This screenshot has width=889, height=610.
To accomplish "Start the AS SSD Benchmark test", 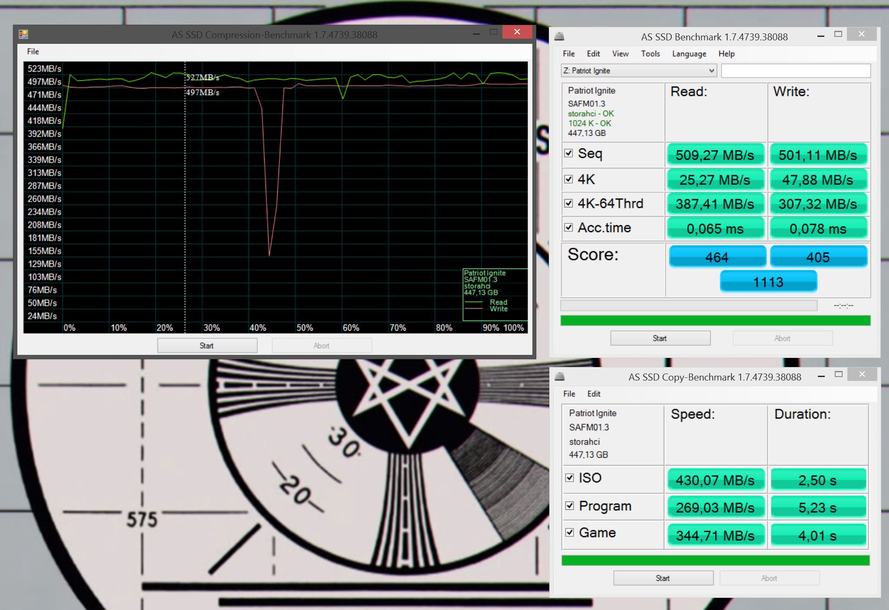I will 660,338.
